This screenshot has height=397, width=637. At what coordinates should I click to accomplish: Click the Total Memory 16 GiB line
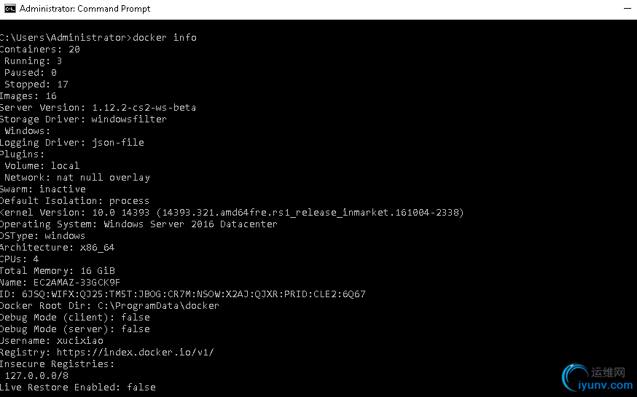pyautogui.click(x=58, y=271)
